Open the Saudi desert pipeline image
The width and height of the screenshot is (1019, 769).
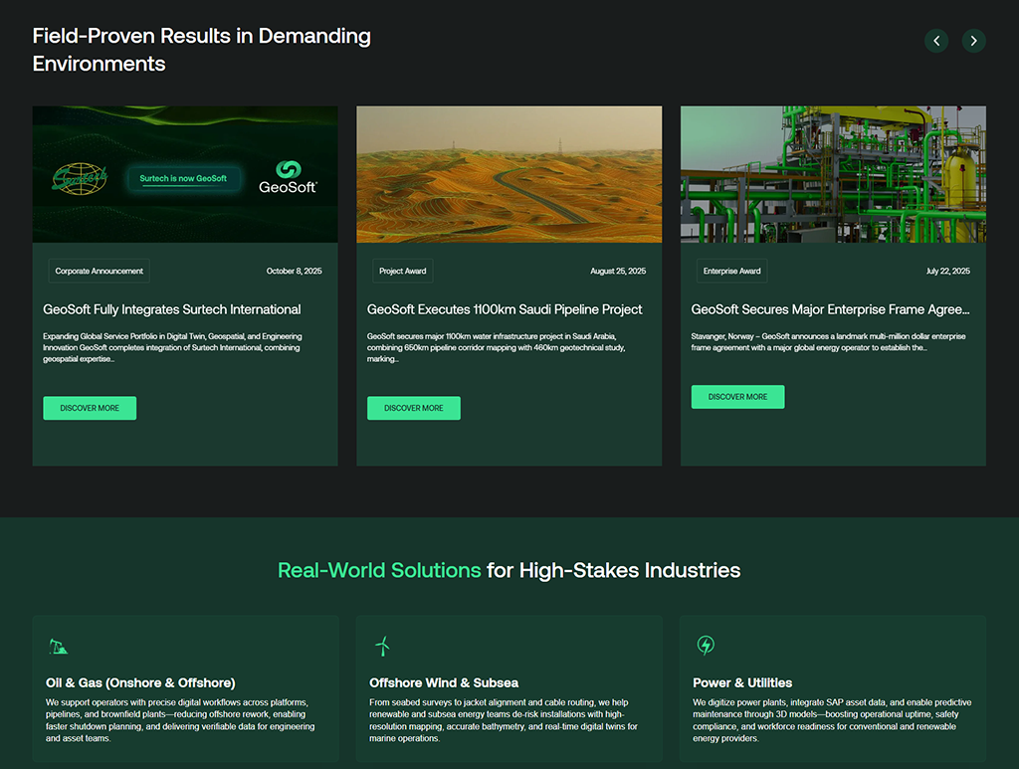(x=509, y=174)
